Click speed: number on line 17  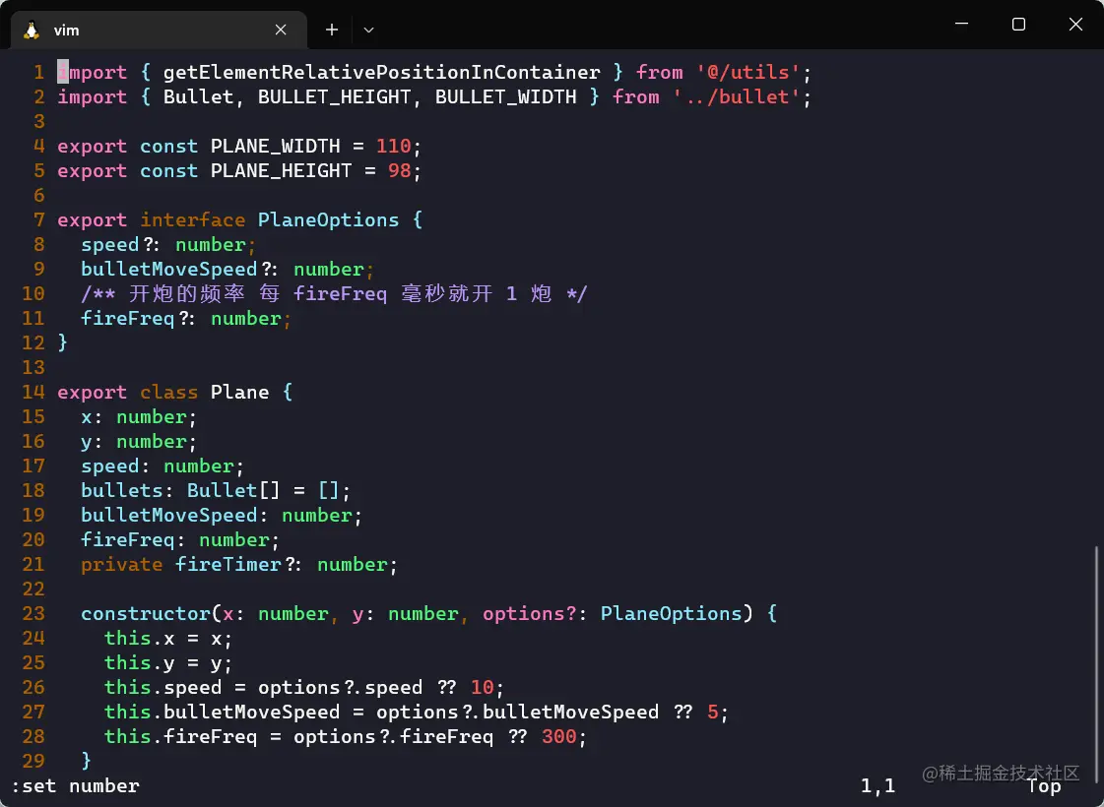(162, 466)
